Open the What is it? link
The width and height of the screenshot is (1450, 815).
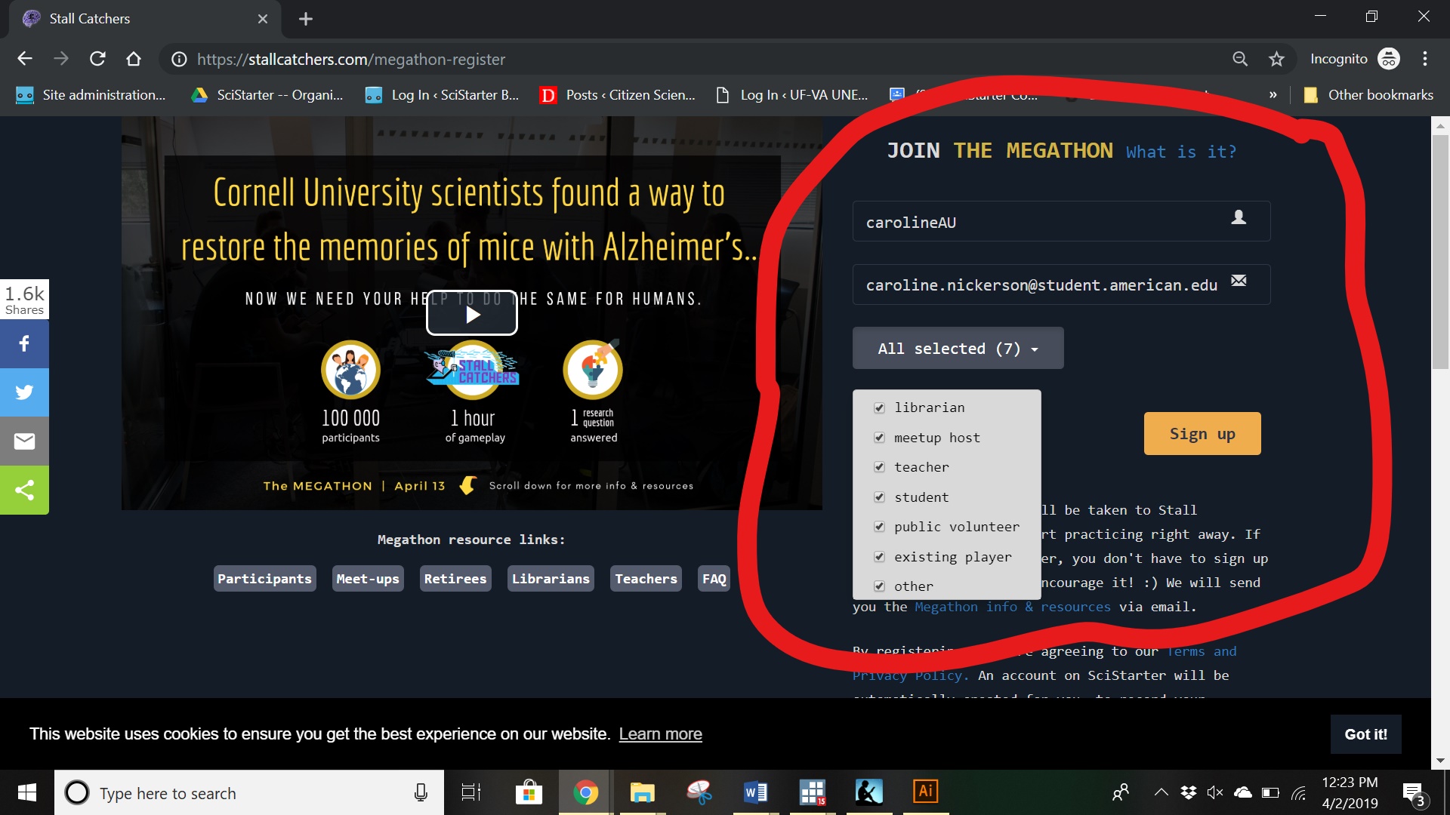tap(1181, 152)
